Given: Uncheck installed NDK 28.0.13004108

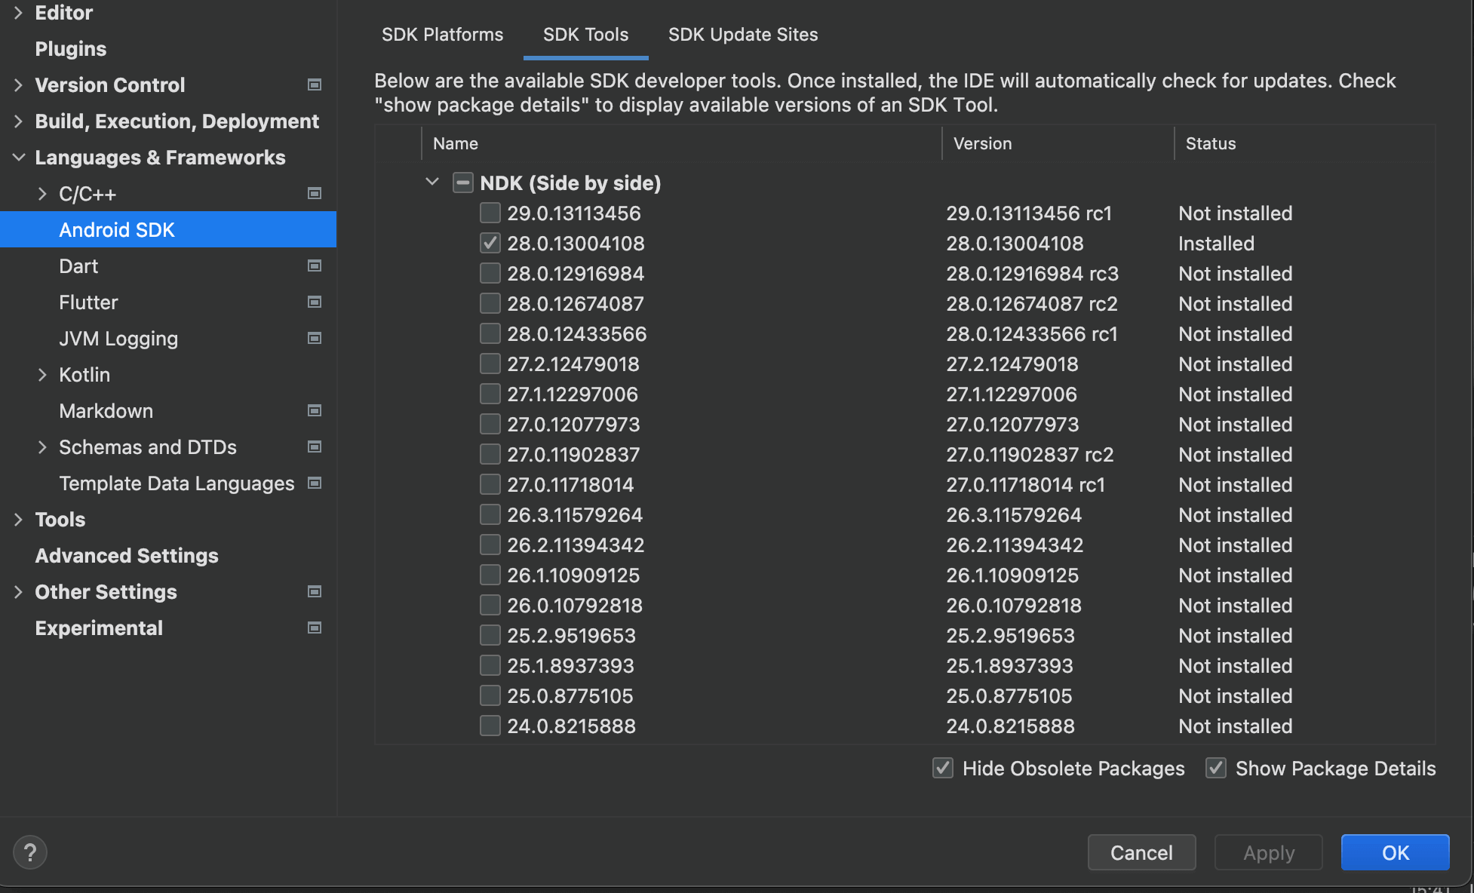Looking at the screenshot, I should 490,243.
